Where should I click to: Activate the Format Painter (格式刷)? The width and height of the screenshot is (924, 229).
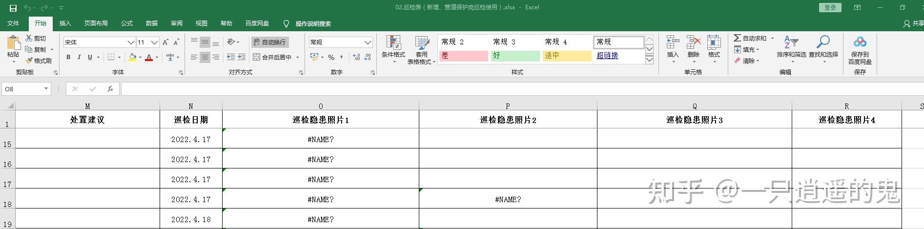[39, 61]
